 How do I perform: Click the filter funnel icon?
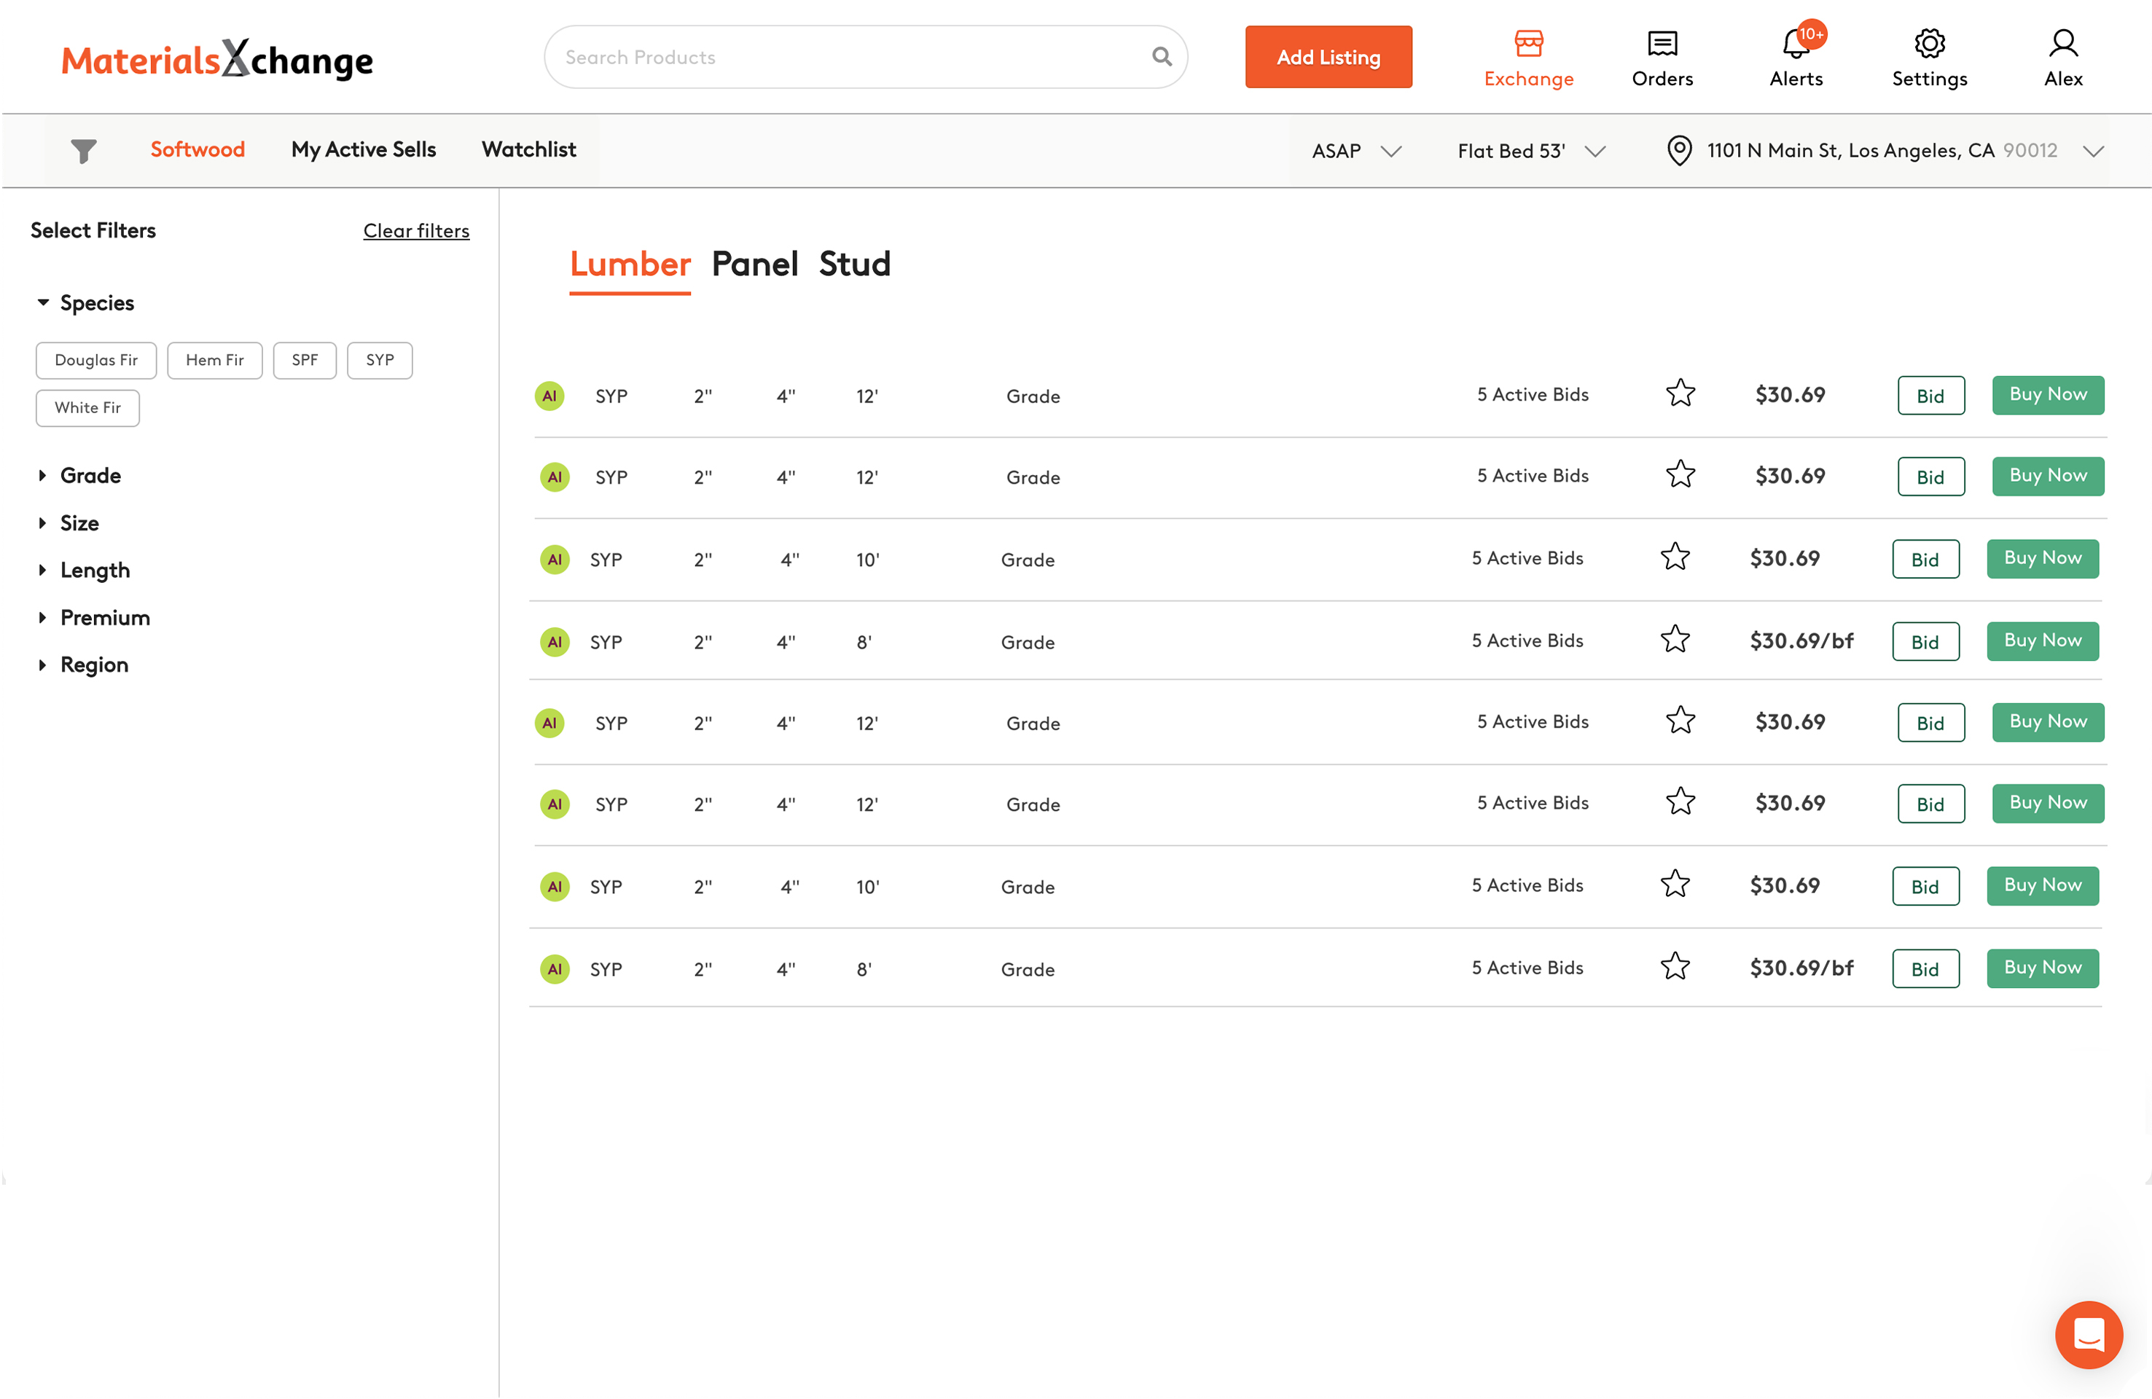click(x=83, y=150)
